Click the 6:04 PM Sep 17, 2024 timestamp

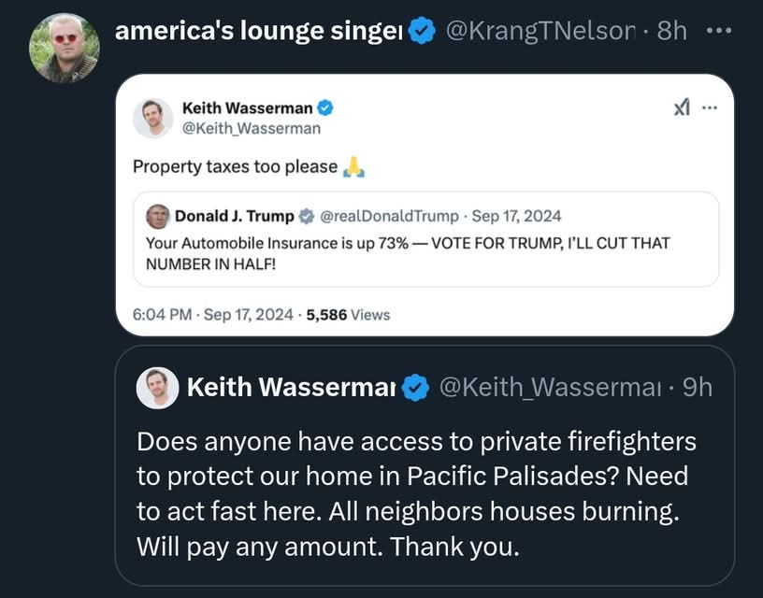[213, 315]
